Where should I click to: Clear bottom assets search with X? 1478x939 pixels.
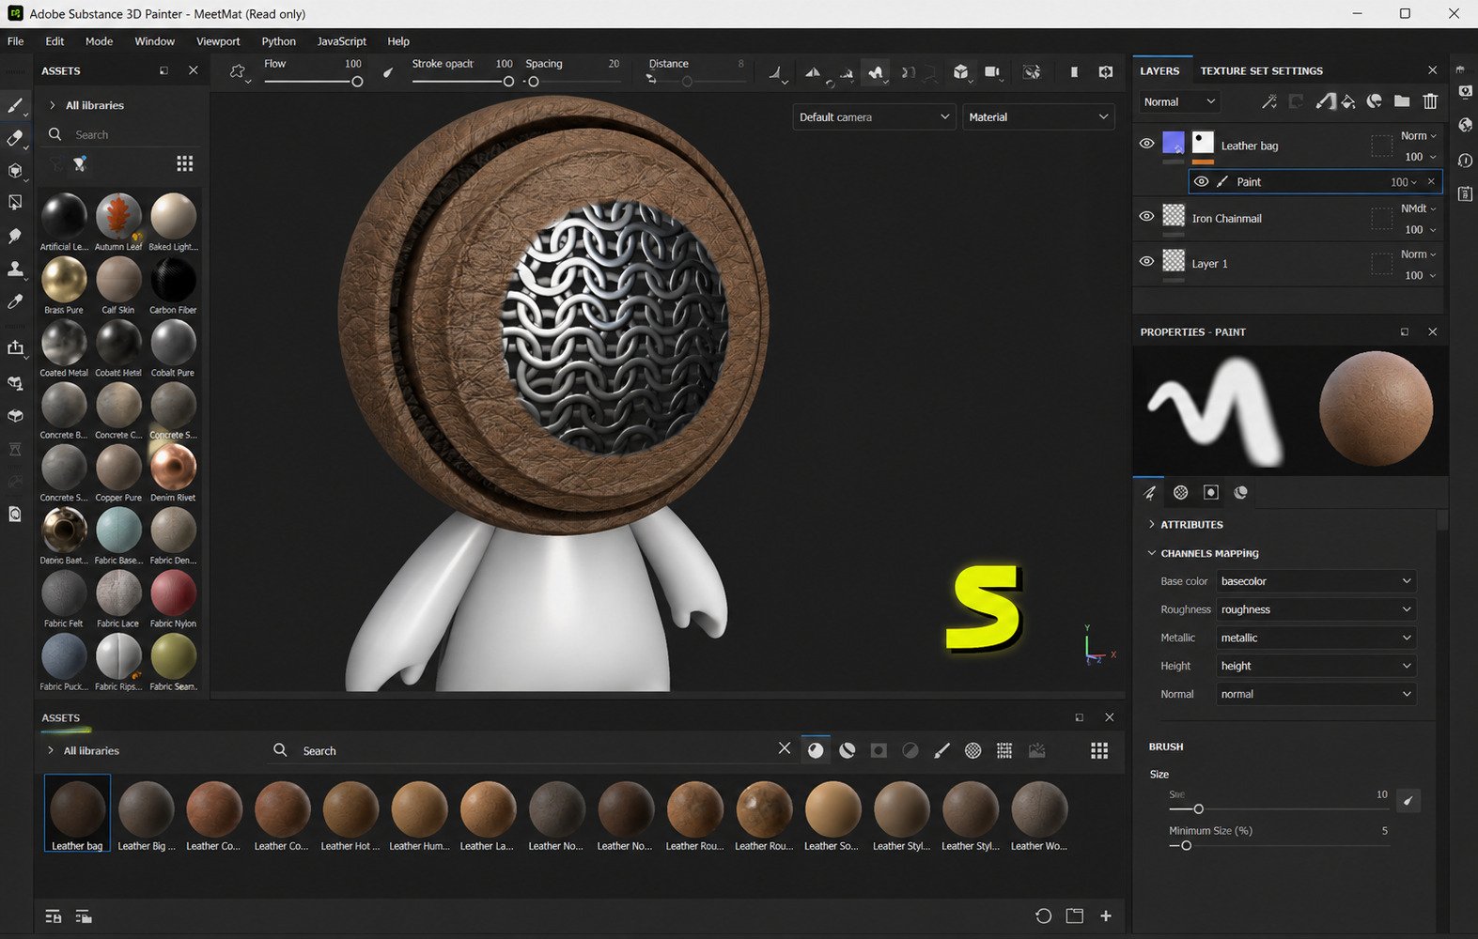[x=785, y=748]
